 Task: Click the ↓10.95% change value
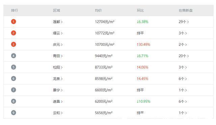[x=143, y=102]
